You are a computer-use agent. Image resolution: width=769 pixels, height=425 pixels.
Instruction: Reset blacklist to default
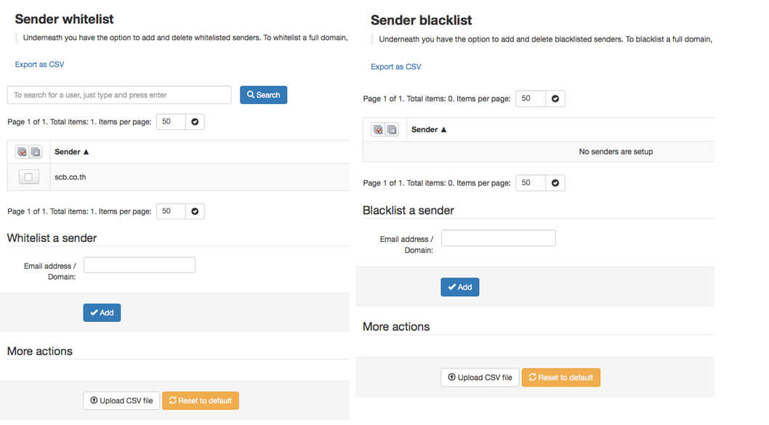pos(560,378)
